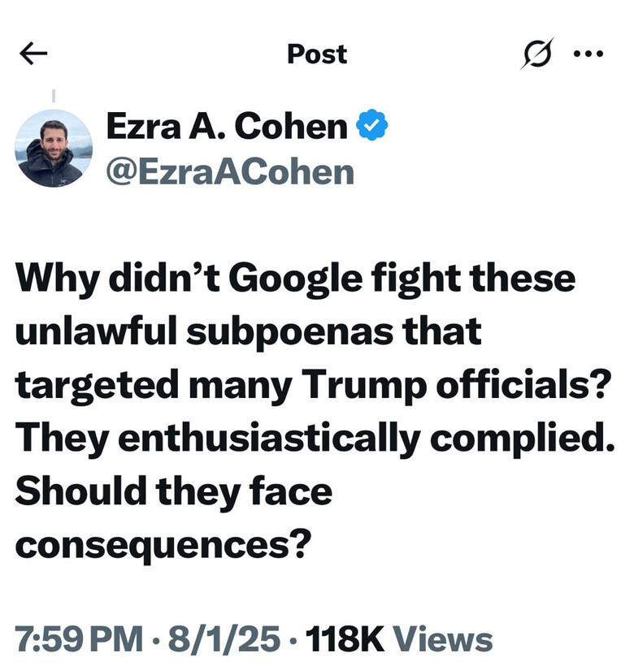Viewport: 634px width, 666px height.
Task: Tap the thread connector line above avatar
Action: pyautogui.click(x=54, y=95)
